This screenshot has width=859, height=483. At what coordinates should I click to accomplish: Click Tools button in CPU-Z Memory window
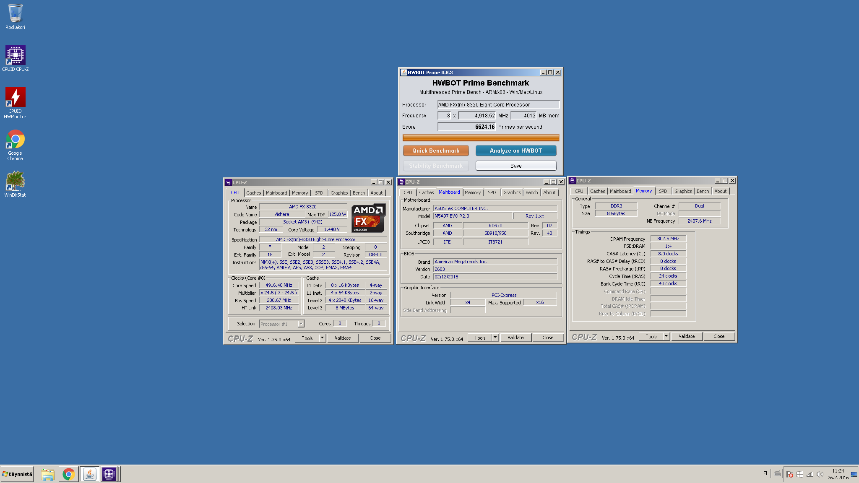click(651, 336)
